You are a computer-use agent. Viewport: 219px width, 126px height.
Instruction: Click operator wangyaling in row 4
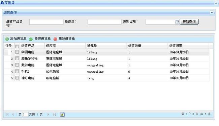95,72
